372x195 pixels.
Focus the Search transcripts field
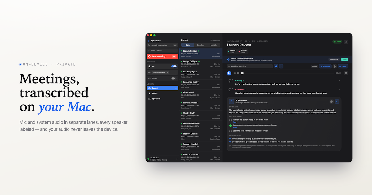click(162, 45)
